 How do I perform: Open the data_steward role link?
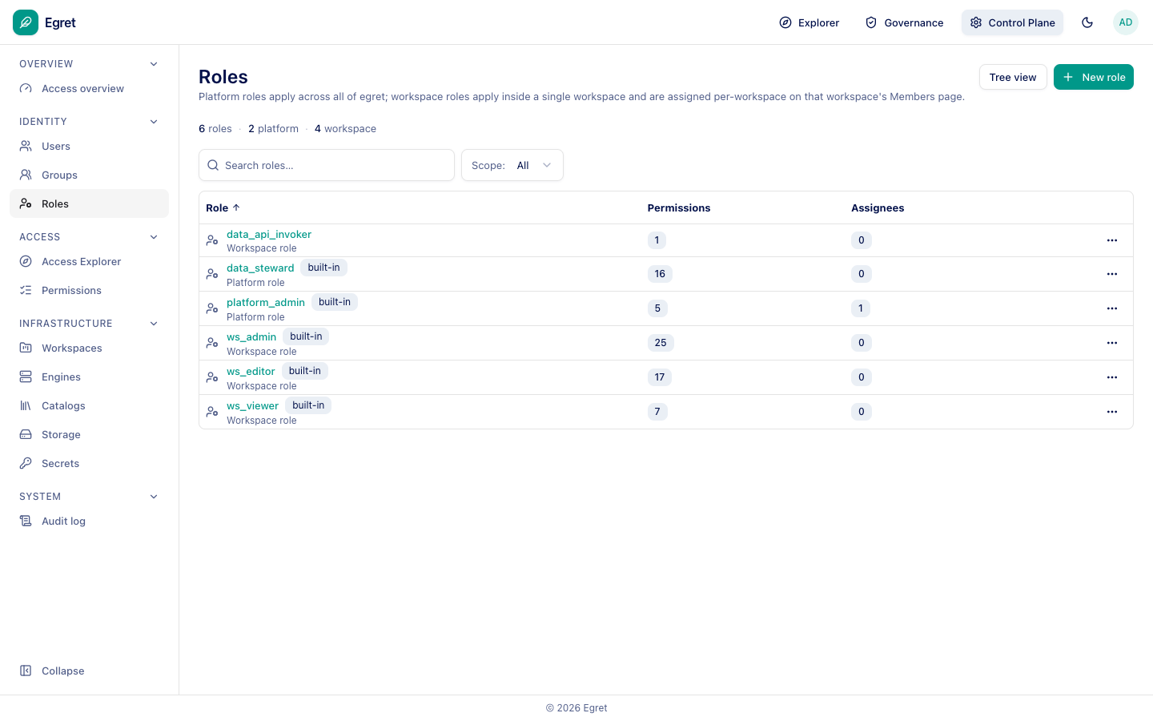point(260,268)
